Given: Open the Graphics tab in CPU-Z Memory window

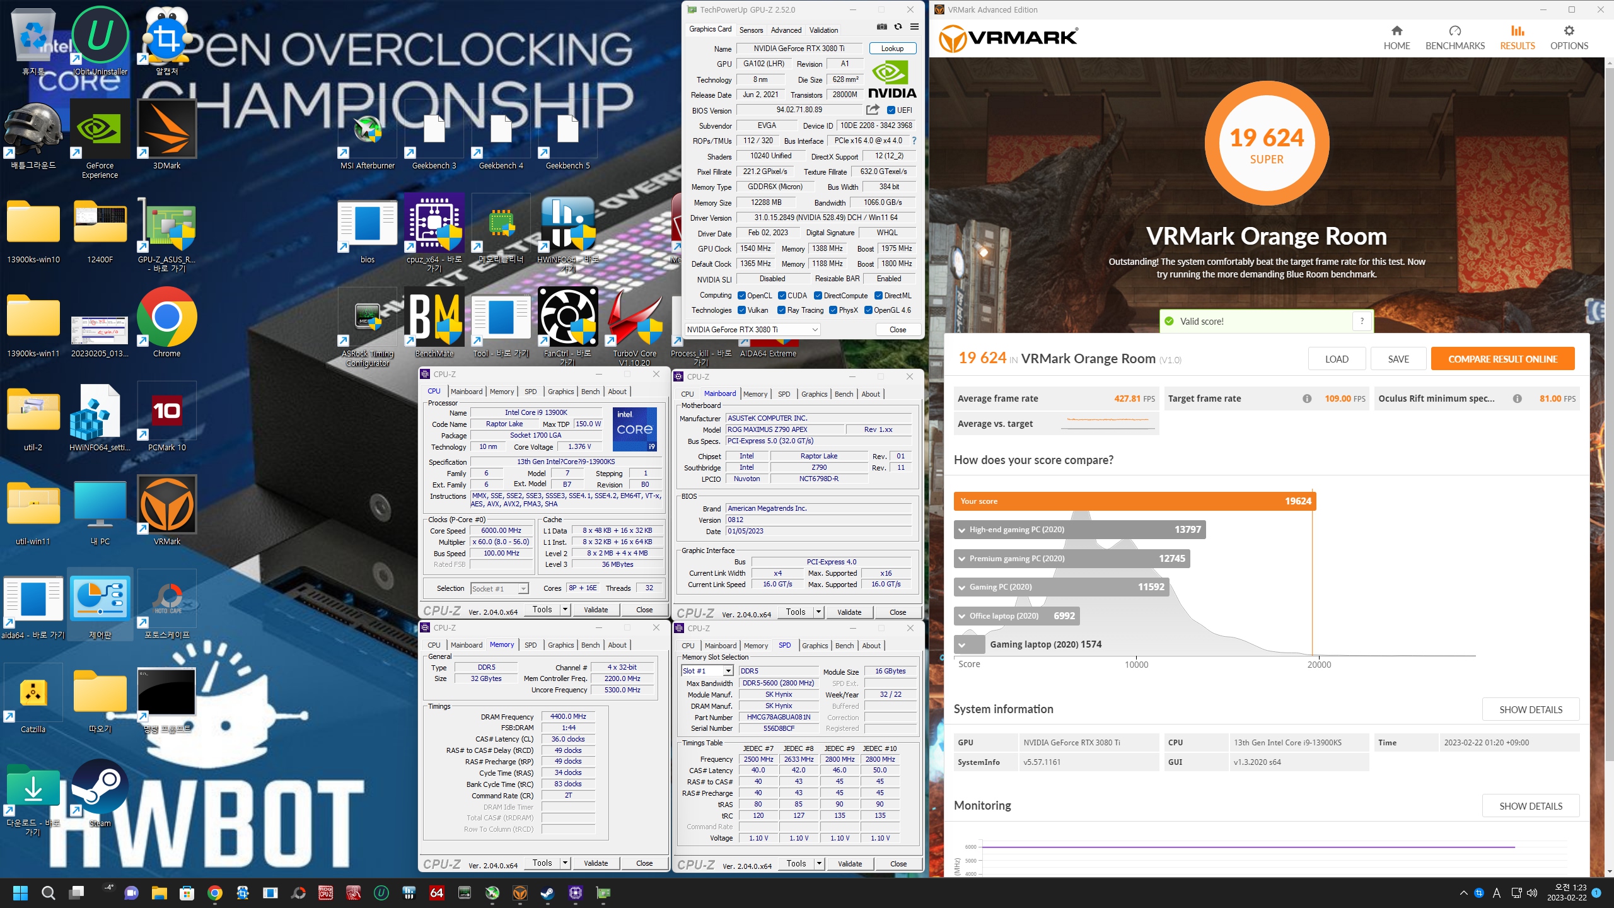Looking at the screenshot, I should [560, 645].
